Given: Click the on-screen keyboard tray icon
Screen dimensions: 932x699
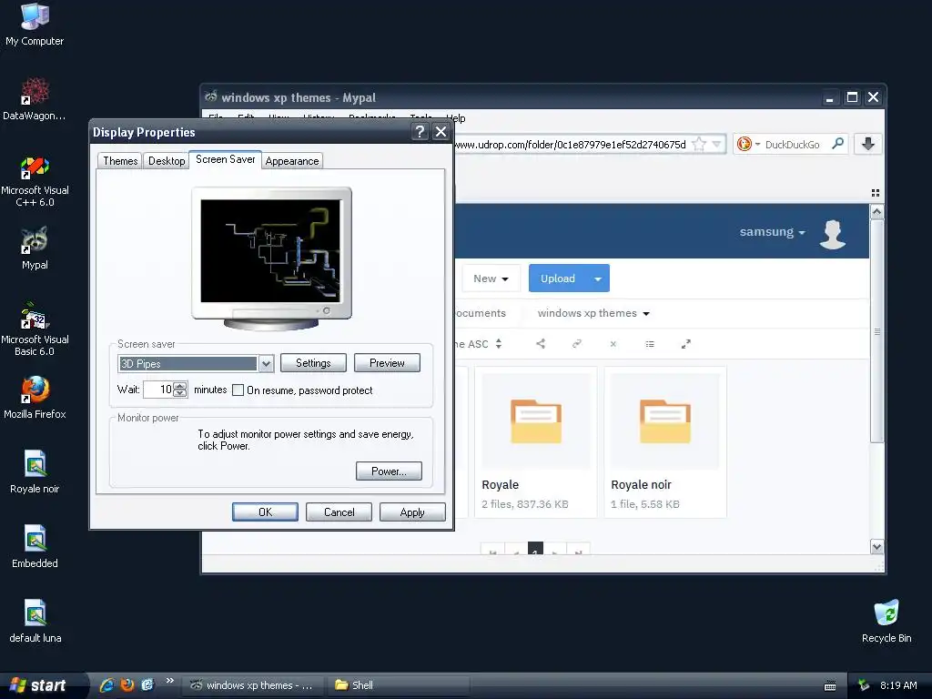Looking at the screenshot, I should tap(830, 686).
